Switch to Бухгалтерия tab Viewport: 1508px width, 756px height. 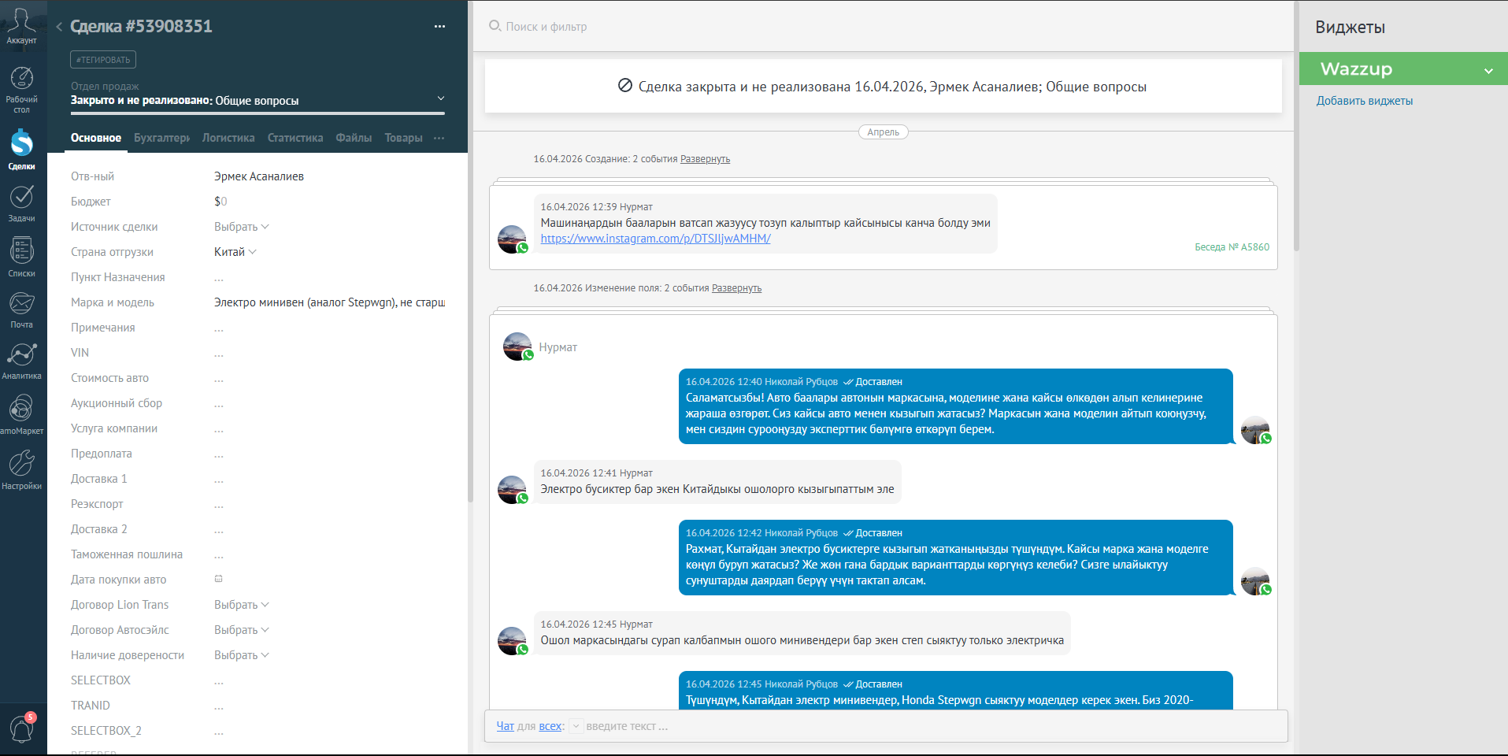pyautogui.click(x=161, y=138)
